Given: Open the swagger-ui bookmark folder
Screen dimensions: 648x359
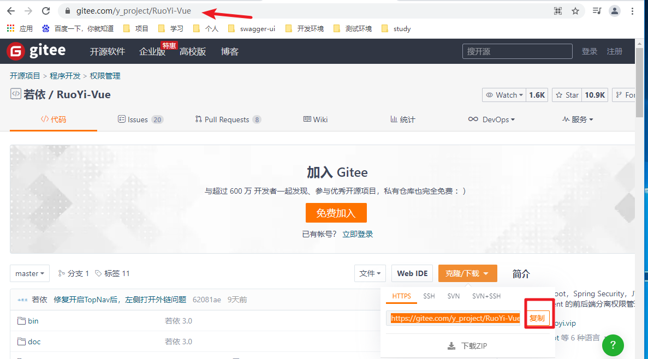Looking at the screenshot, I should click(x=252, y=28).
